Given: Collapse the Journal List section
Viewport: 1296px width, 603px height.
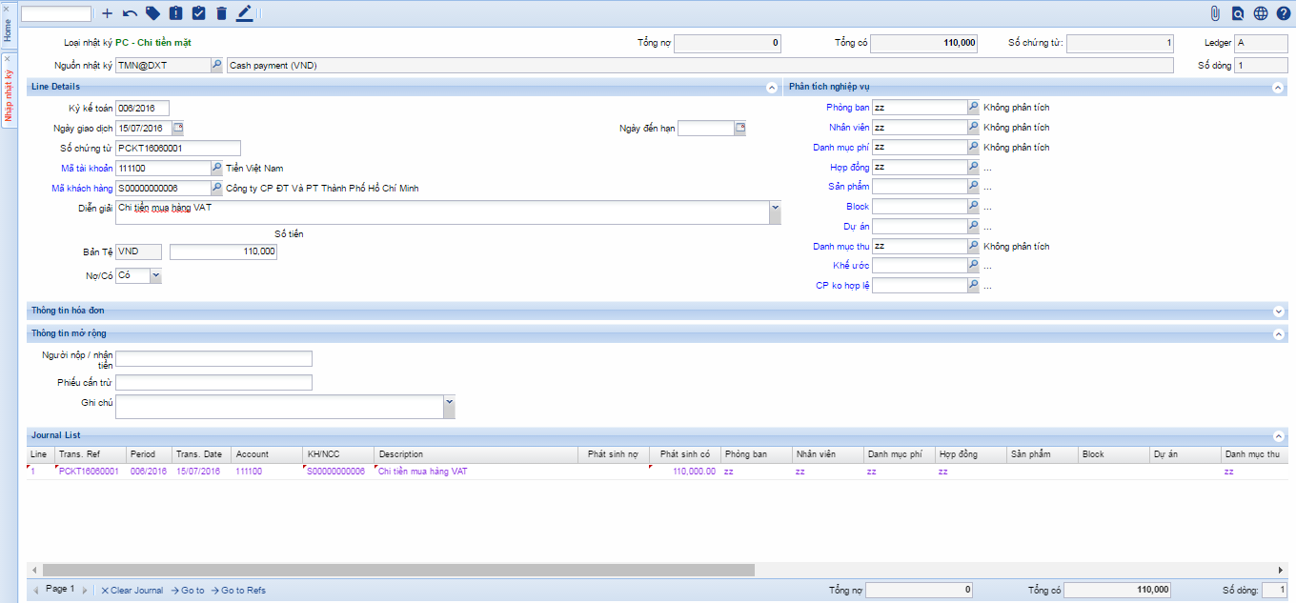Looking at the screenshot, I should coord(1278,435).
